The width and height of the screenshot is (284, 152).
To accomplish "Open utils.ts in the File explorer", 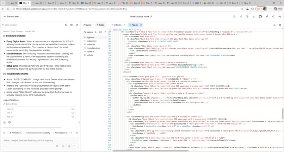I will coord(90,55).
